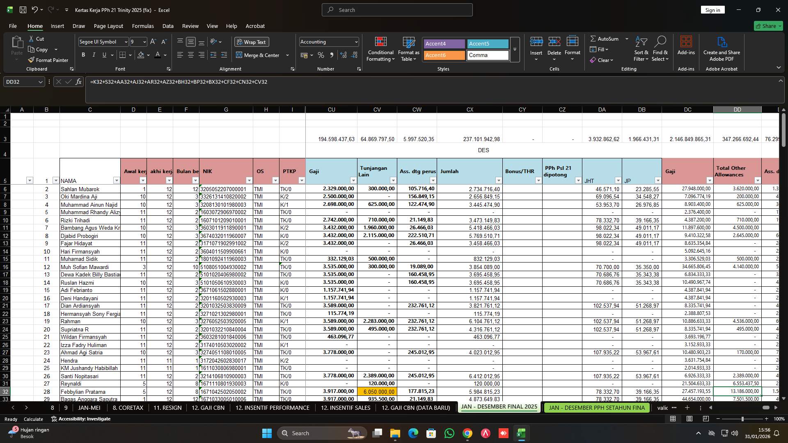Click the Format as Table icon
This screenshot has height=443, width=788.
(x=408, y=49)
